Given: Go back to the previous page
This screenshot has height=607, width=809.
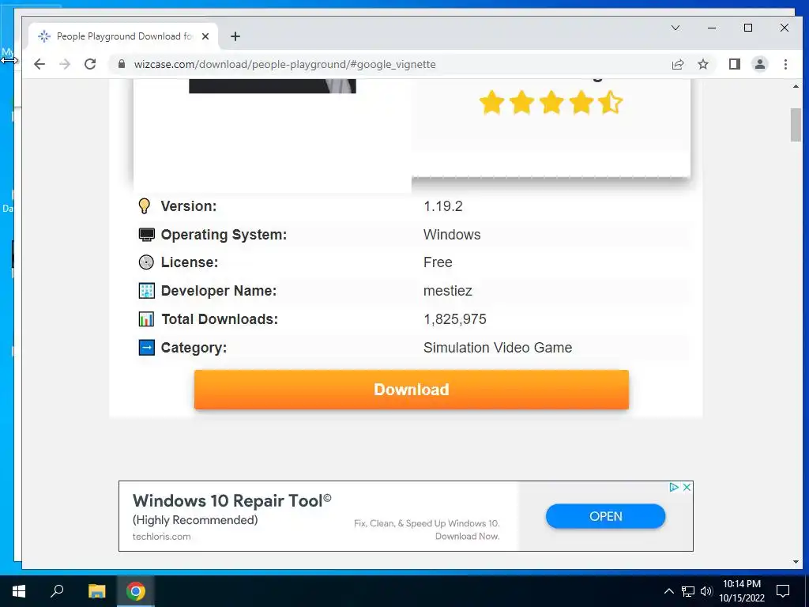Looking at the screenshot, I should (40, 64).
